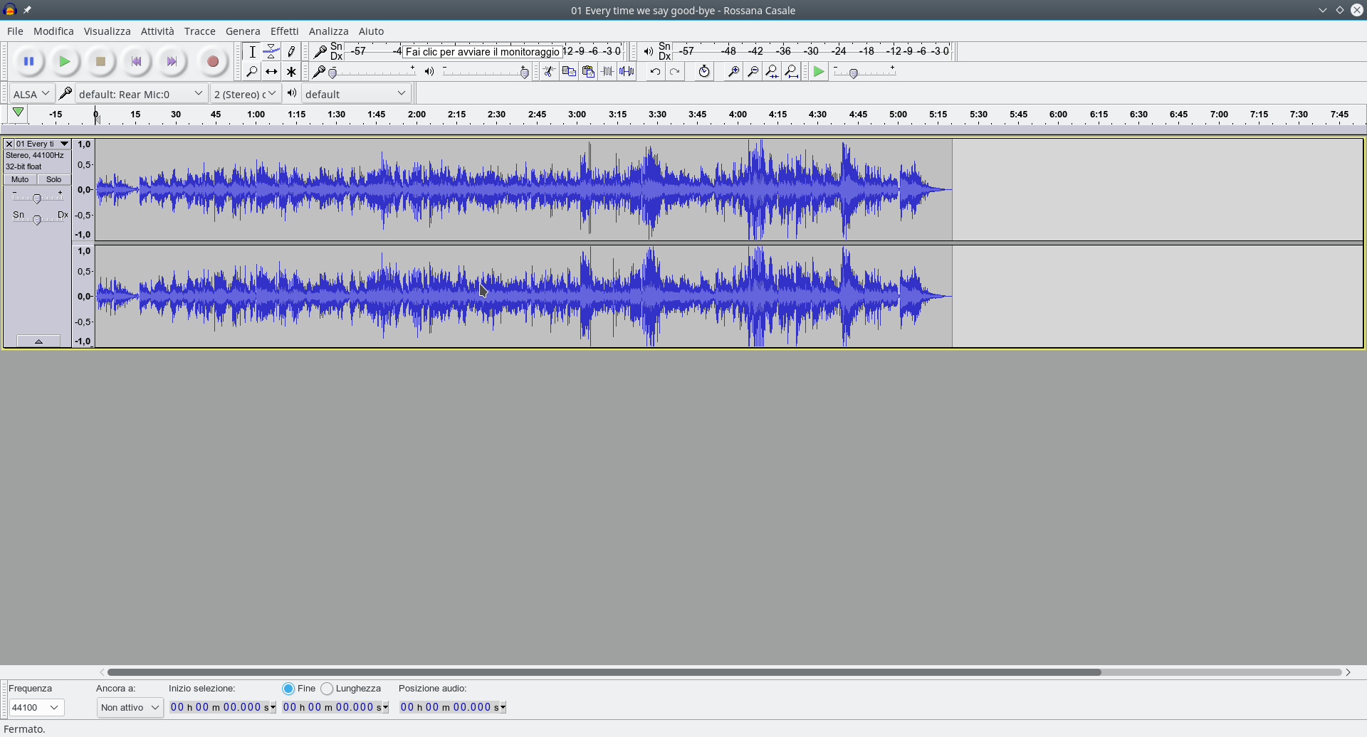
Task: Click the Undo arrow icon
Action: point(655,71)
